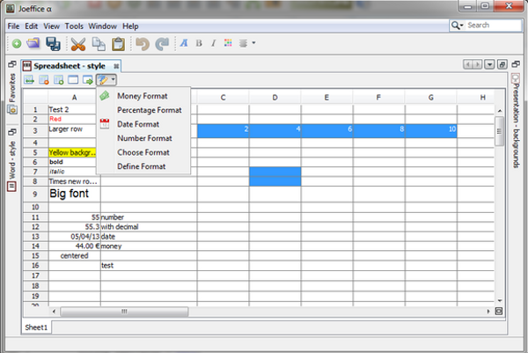The height and width of the screenshot is (353, 528).
Task: Expand the alignment dropdown arrow
Action: pos(253,43)
